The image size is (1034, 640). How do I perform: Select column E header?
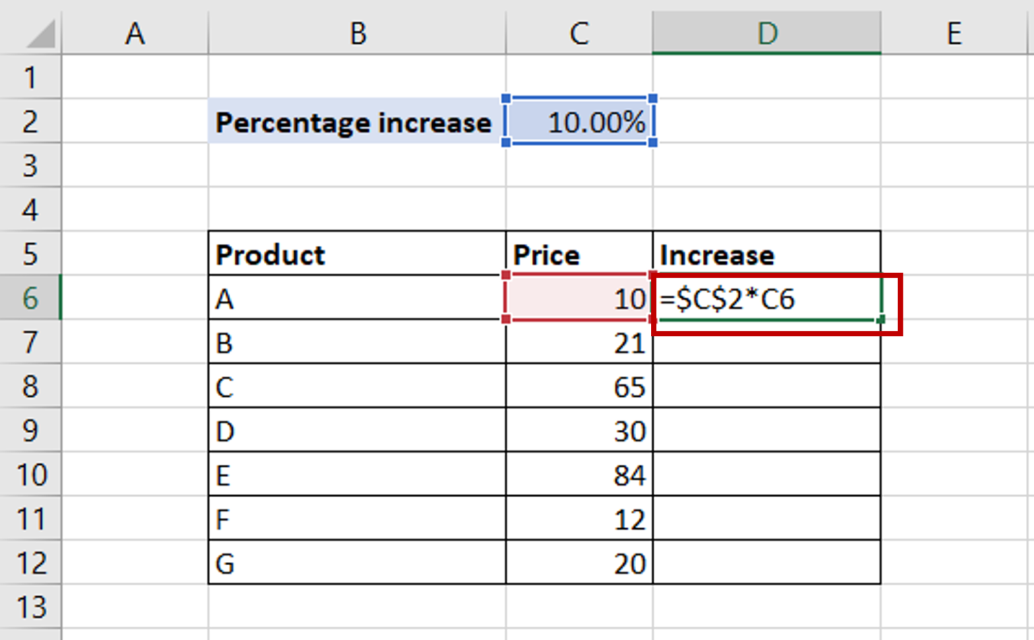(x=954, y=33)
